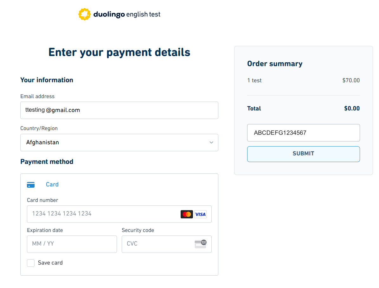The image size is (379, 288).
Task: Select the Card payment method icon
Action: click(31, 185)
